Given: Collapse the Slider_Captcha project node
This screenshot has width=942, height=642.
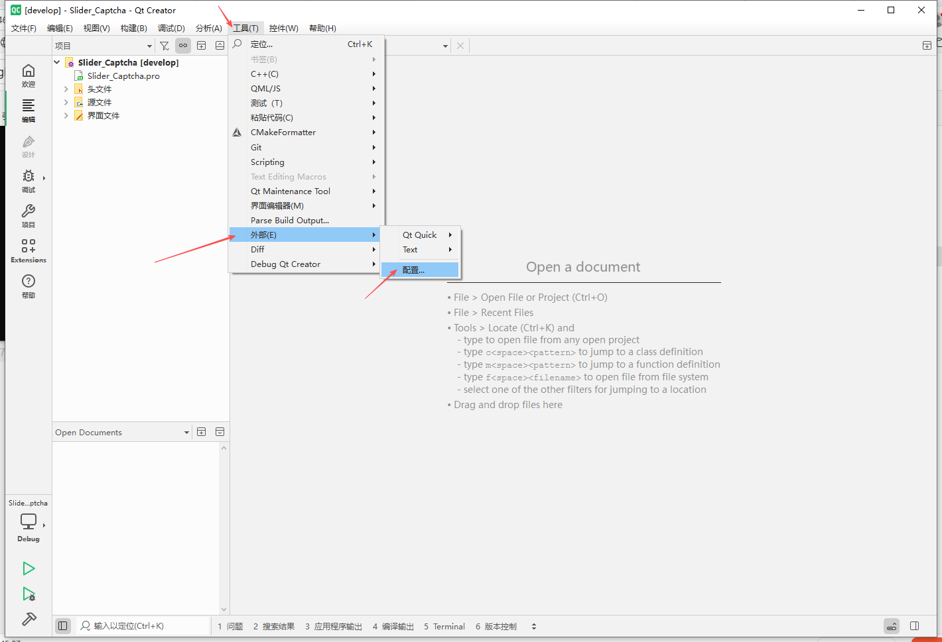Looking at the screenshot, I should [x=57, y=62].
